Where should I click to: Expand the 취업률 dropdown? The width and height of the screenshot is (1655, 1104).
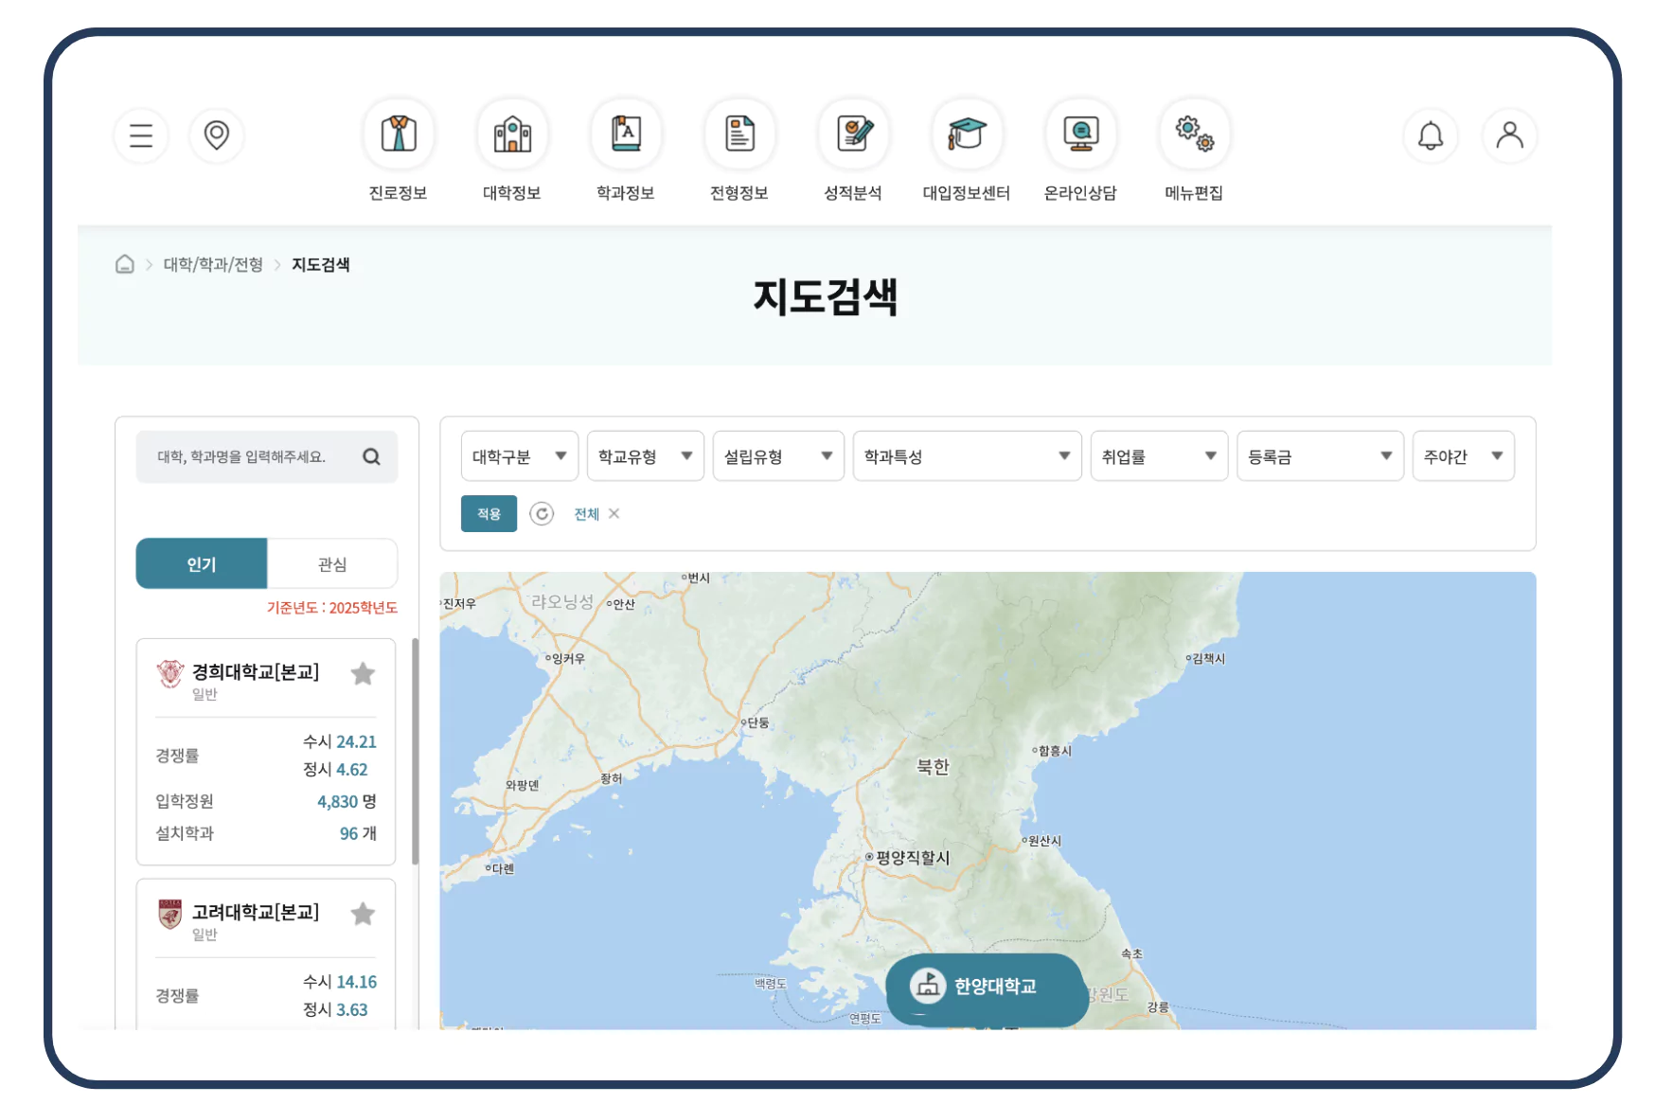pos(1160,456)
